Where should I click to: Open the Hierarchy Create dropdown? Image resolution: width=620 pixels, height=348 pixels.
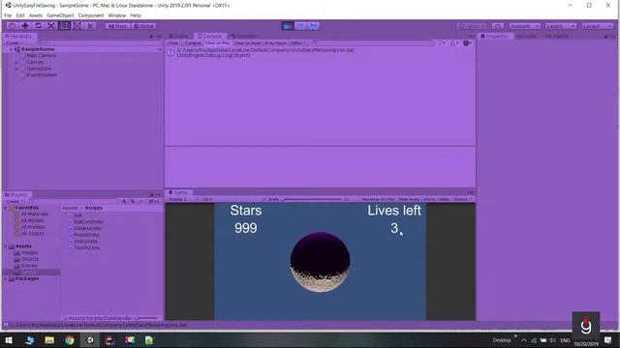coord(14,43)
